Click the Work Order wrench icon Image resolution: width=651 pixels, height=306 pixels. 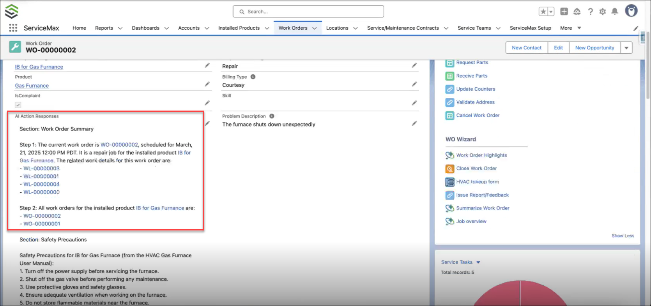(x=15, y=47)
